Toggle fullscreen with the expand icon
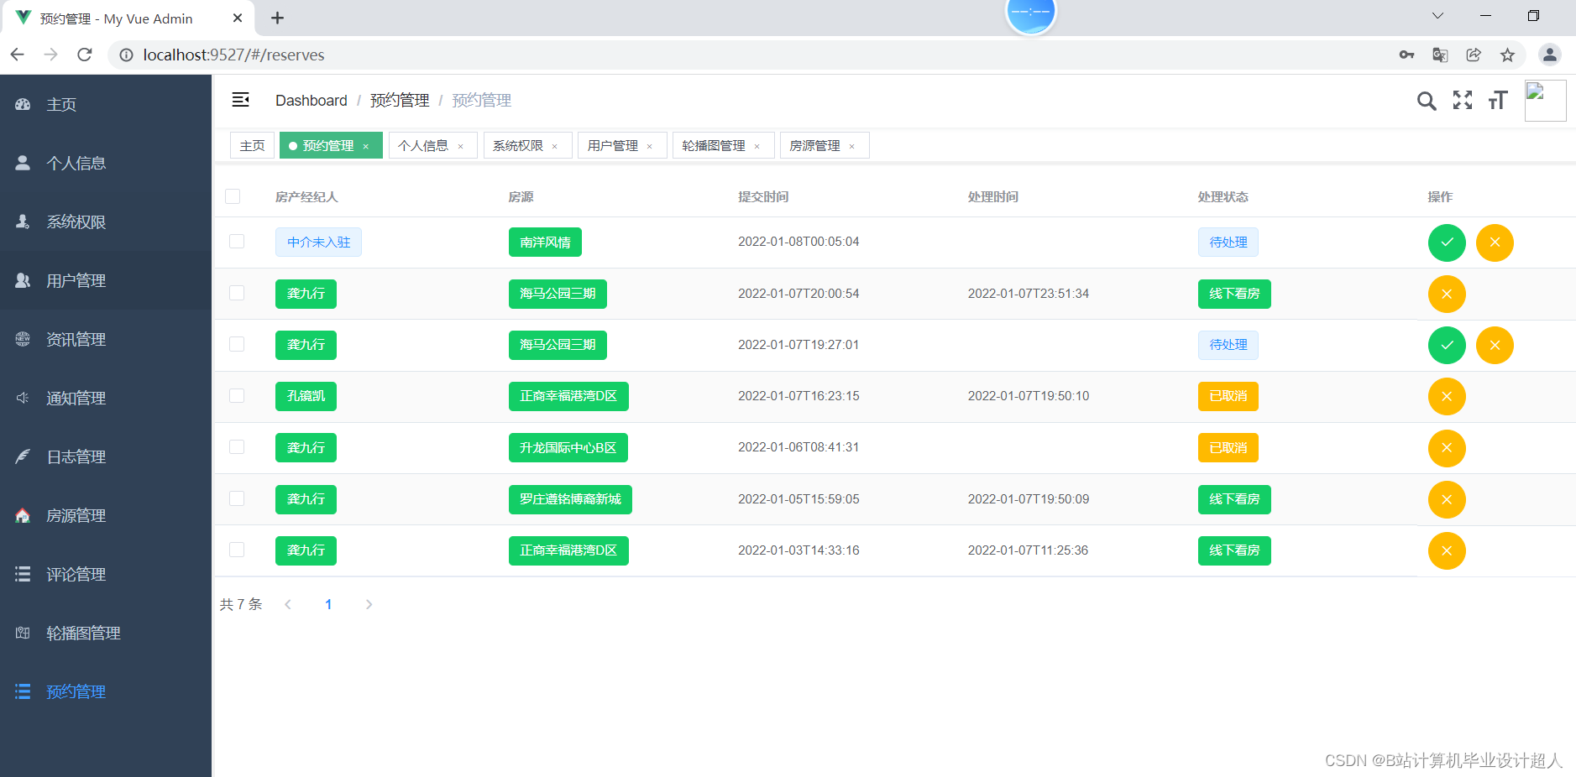The image size is (1576, 777). click(x=1463, y=100)
